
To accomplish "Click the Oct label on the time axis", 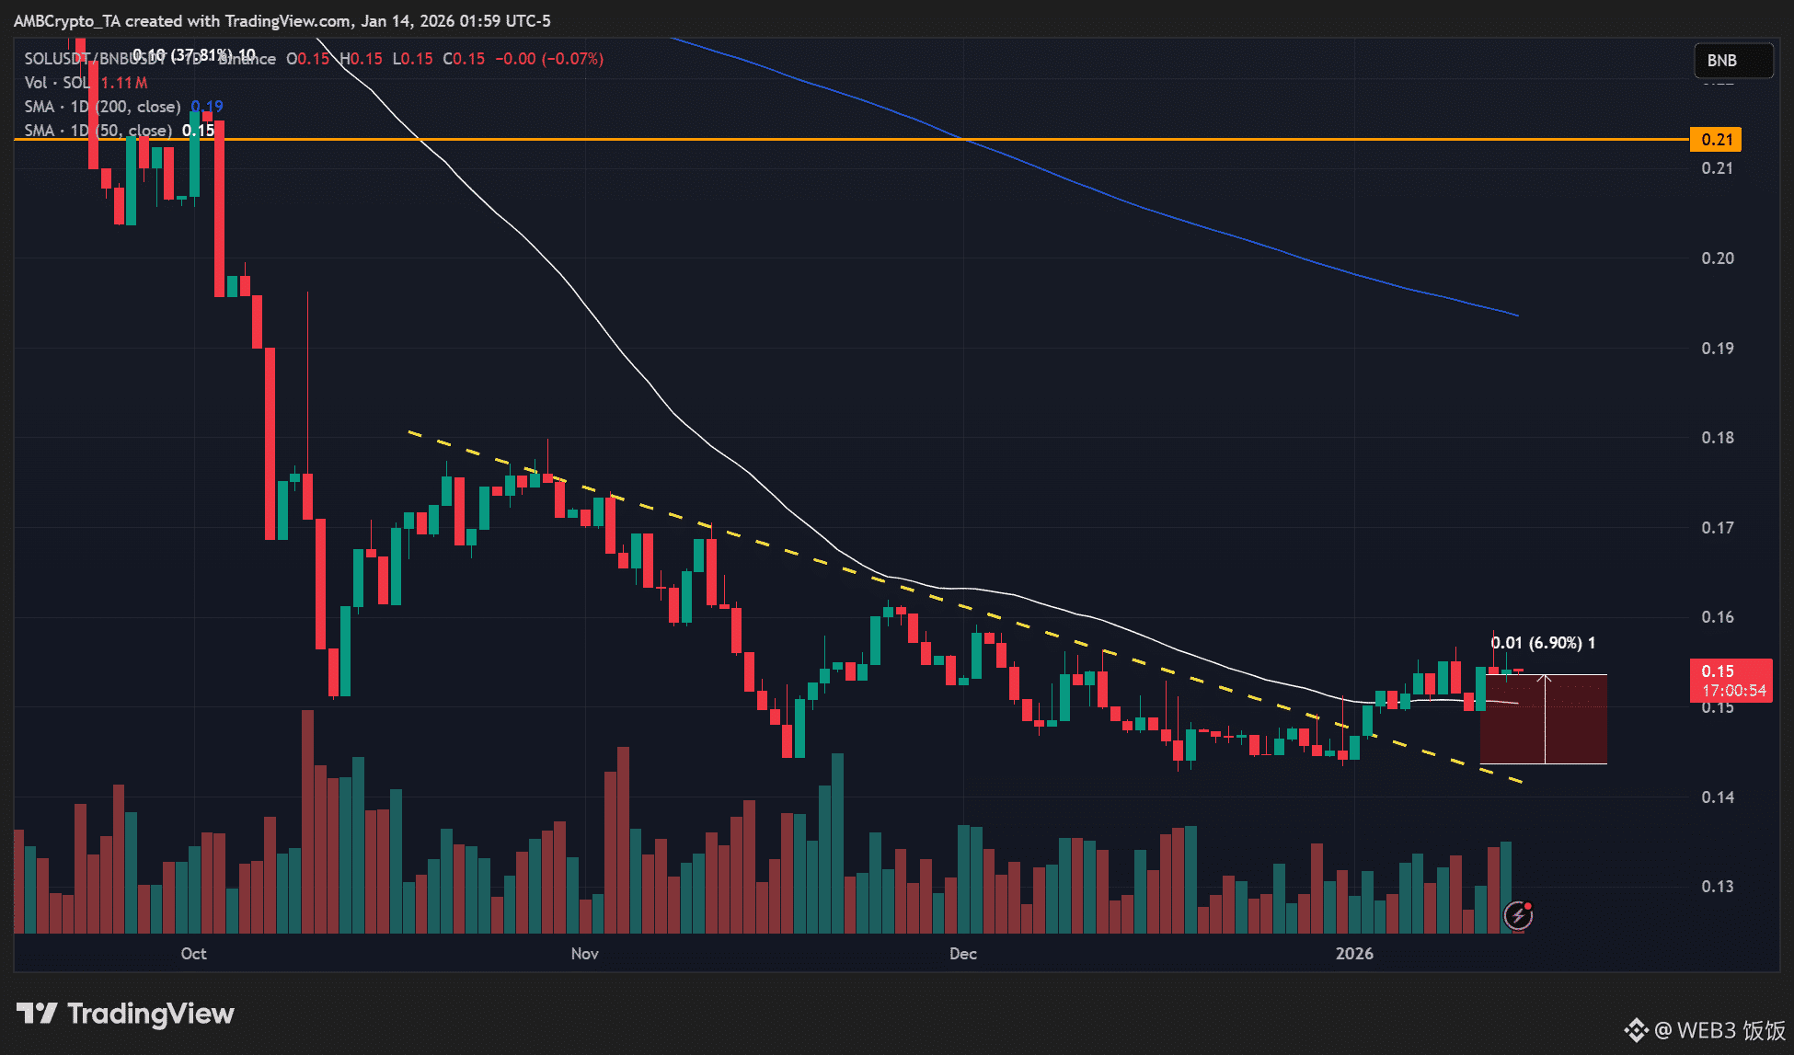I will coord(193,954).
